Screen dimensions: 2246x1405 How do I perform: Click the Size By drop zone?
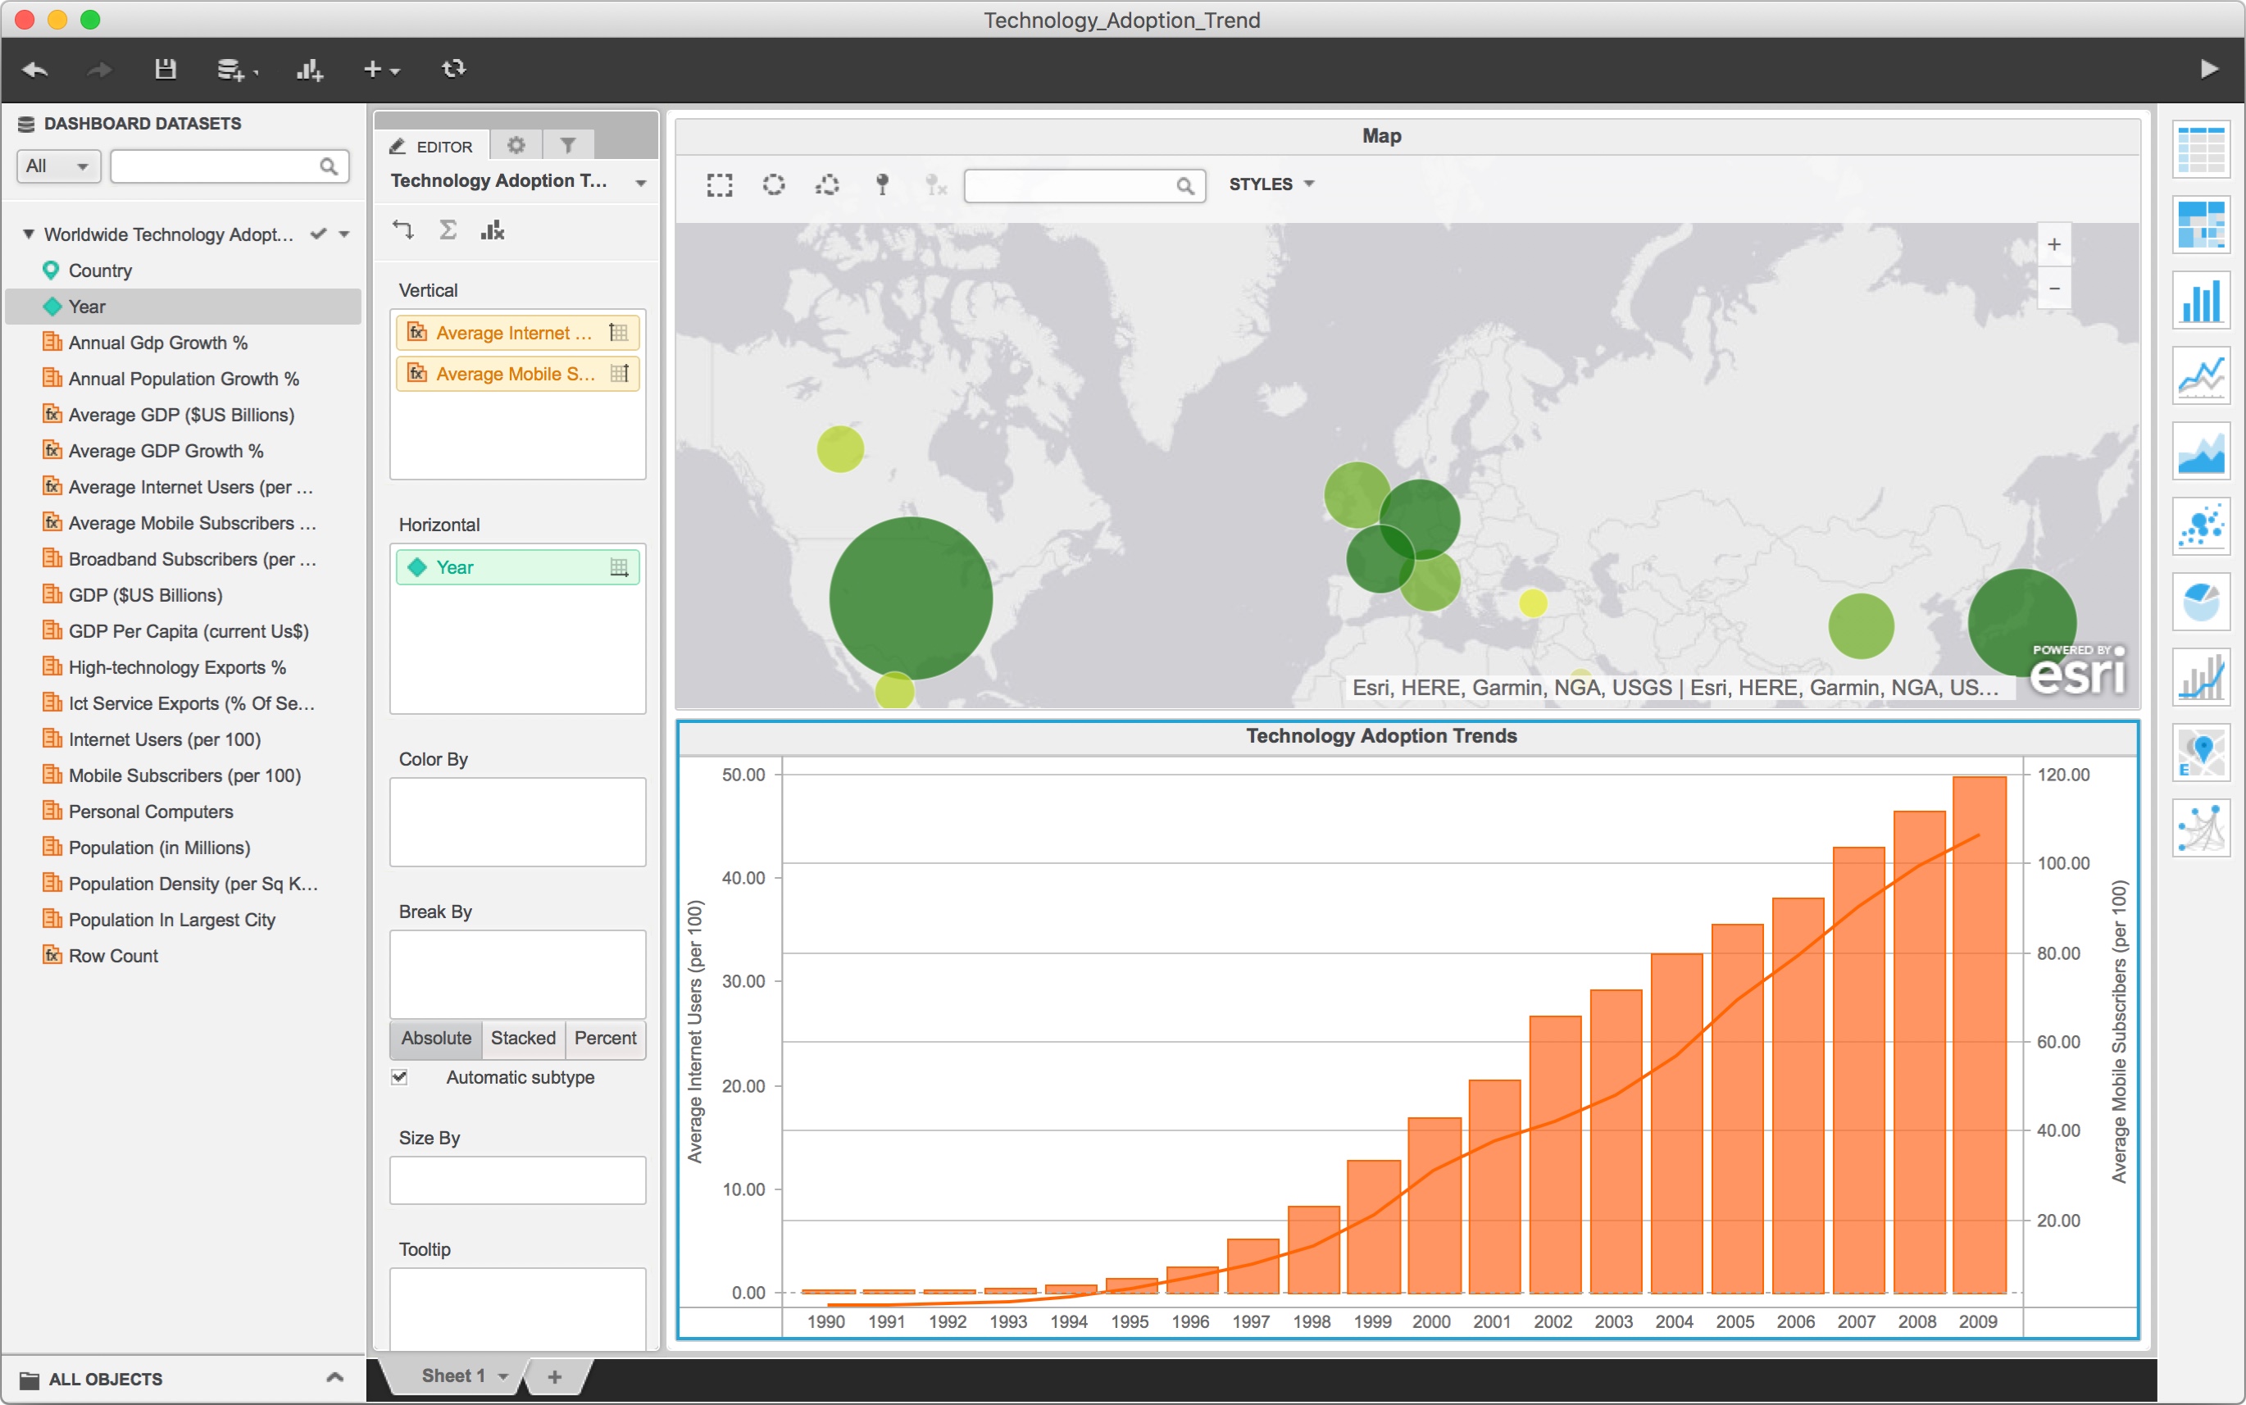pos(517,1180)
